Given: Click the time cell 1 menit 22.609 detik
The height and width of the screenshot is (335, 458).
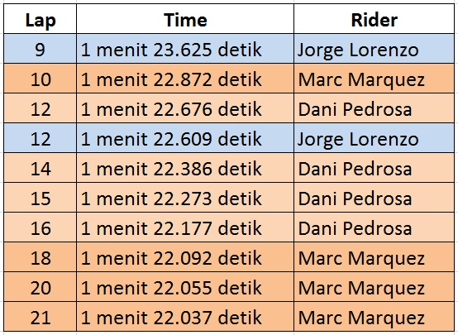Looking at the screenshot, I should coord(185,138).
